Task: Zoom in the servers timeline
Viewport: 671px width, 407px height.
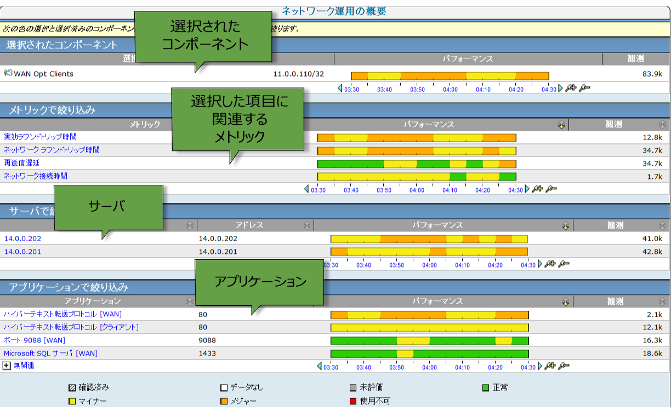Action: point(550,264)
